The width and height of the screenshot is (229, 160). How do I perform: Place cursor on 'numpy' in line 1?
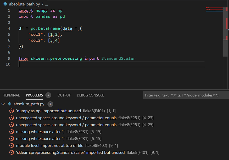[x=42, y=11]
